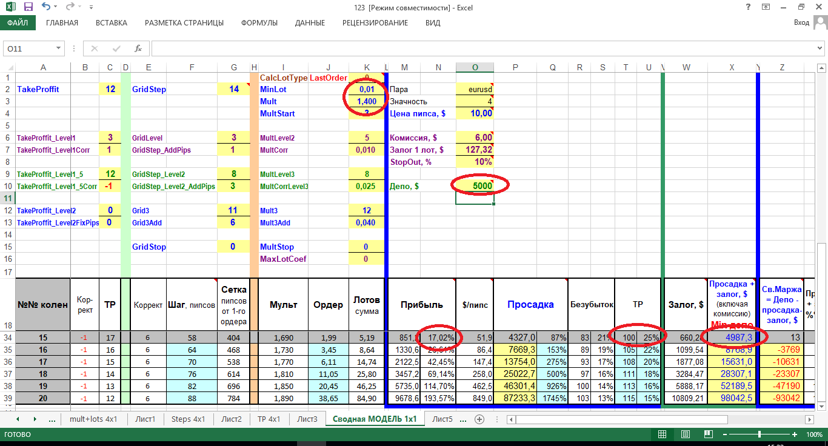Expand the Name Box dropdown
The width and height of the screenshot is (828, 446).
click(x=59, y=48)
